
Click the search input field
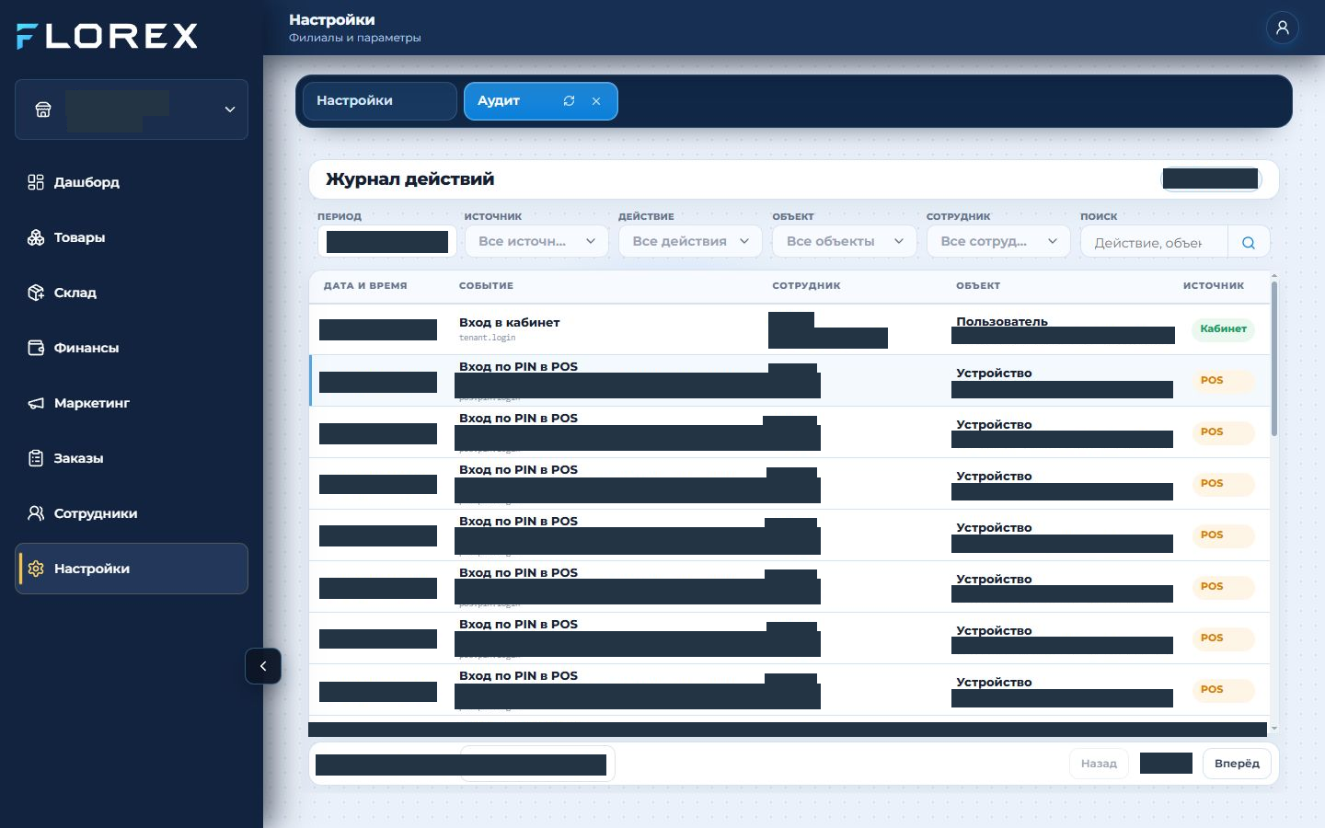tap(1154, 242)
